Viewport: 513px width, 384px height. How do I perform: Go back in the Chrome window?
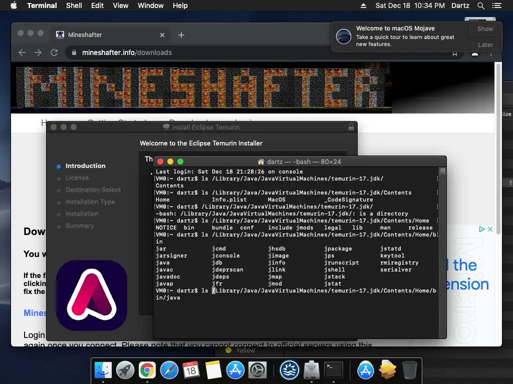22,52
